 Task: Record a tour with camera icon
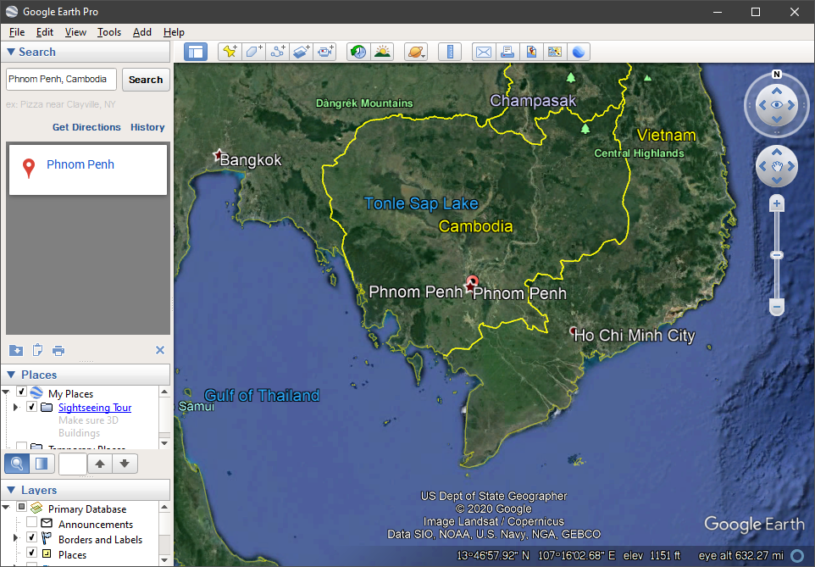(325, 52)
